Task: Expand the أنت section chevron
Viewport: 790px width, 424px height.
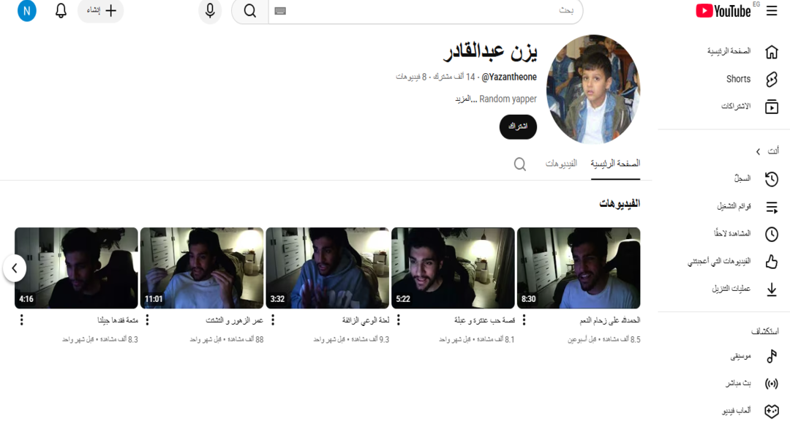Action: (x=759, y=151)
